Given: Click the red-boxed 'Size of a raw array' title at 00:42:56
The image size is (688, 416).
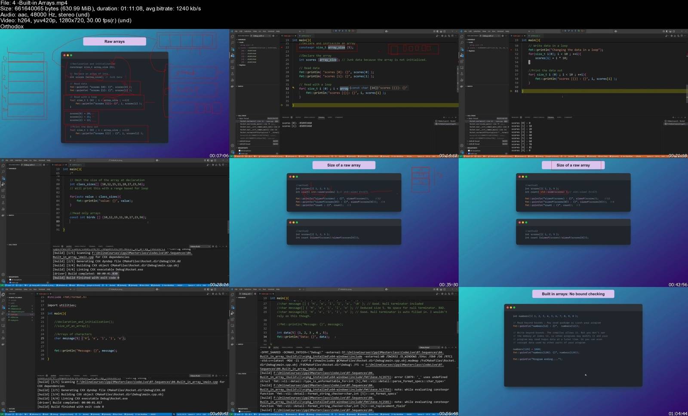Looking at the screenshot, I should [x=573, y=165].
